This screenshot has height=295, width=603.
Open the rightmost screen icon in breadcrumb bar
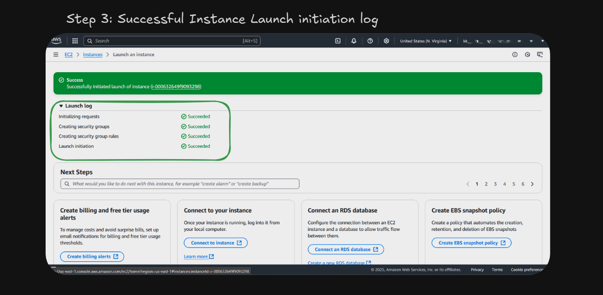(x=540, y=55)
